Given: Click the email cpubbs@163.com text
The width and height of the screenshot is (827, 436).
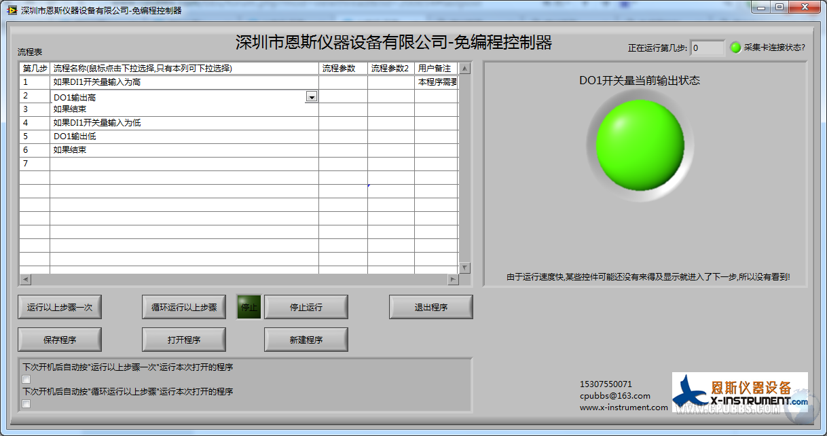Looking at the screenshot, I should 614,396.
